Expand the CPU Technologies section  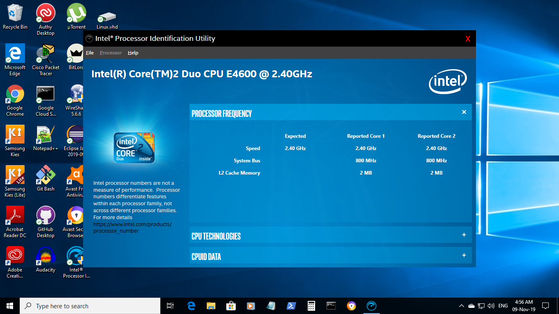tap(464, 235)
